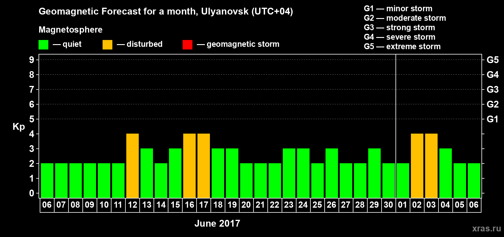Click date label 14 on the x-axis
The width and height of the screenshot is (504, 237).
[161, 205]
